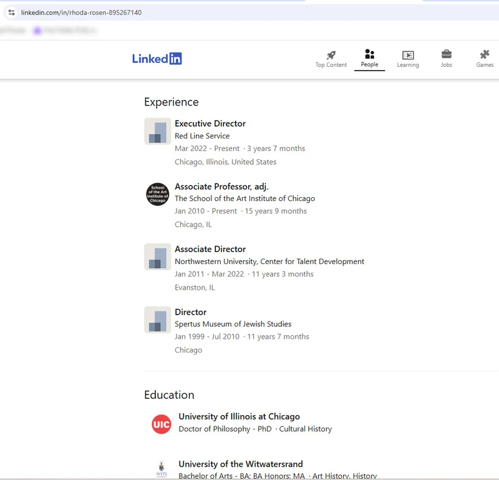
Task: Switch to the Learning tab label
Action: [x=408, y=65]
